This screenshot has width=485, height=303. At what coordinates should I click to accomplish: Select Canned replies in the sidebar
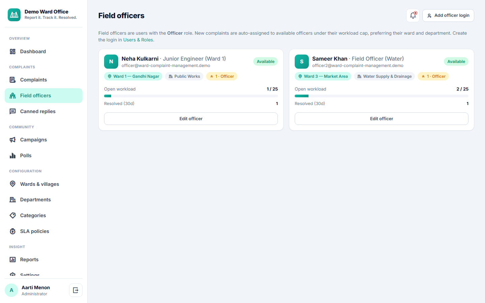(x=43, y=111)
